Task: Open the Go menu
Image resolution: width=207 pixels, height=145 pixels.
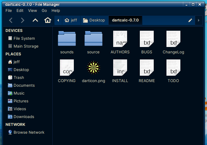Action: 44,10
